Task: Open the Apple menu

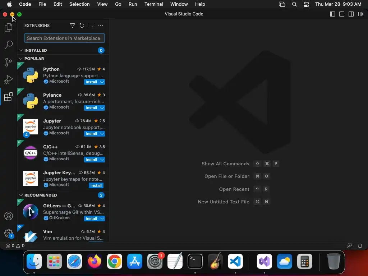Action: click(x=9, y=4)
